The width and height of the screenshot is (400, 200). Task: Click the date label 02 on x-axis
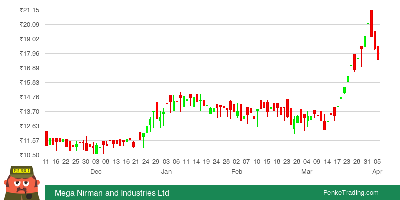pos(236,161)
